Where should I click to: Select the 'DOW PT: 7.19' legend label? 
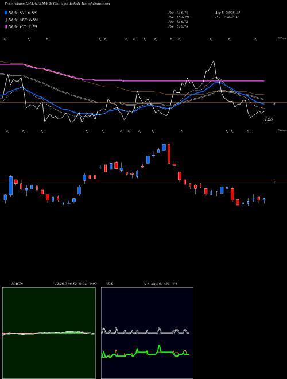[x=22, y=27]
